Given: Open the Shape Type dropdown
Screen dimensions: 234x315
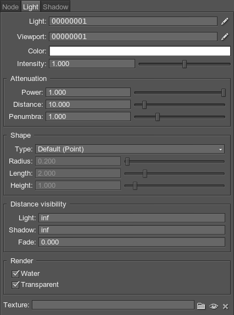Looking at the screenshot, I should [x=130, y=149].
